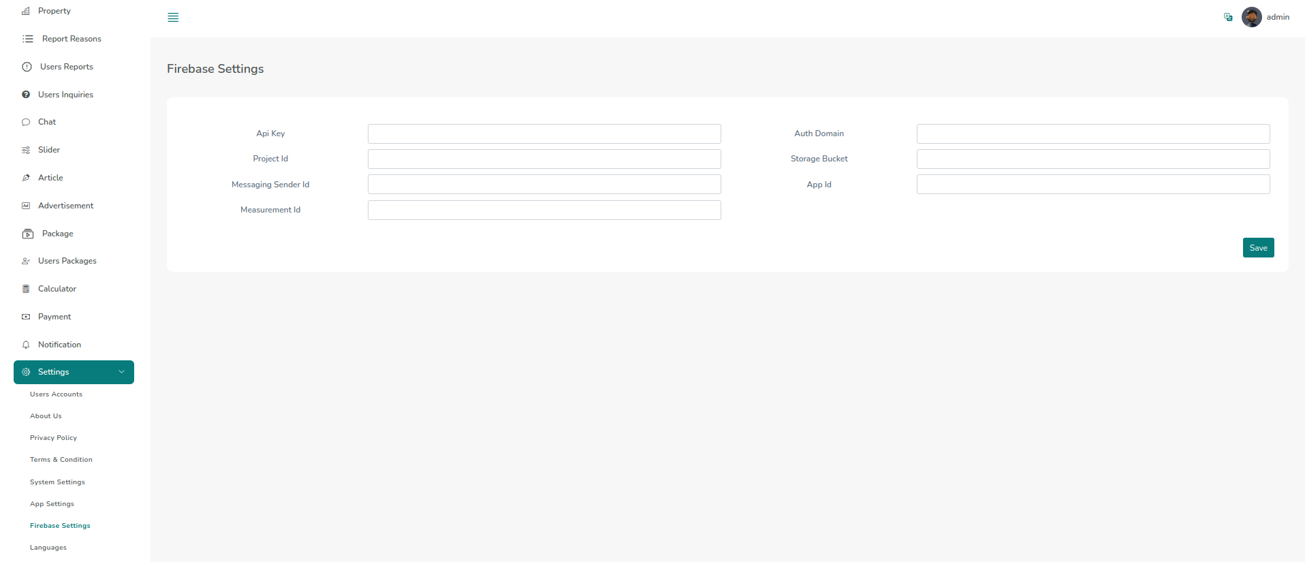Image resolution: width=1305 pixels, height=564 pixels.
Task: Select Firebase Settings submenu item
Action: [x=60, y=526]
